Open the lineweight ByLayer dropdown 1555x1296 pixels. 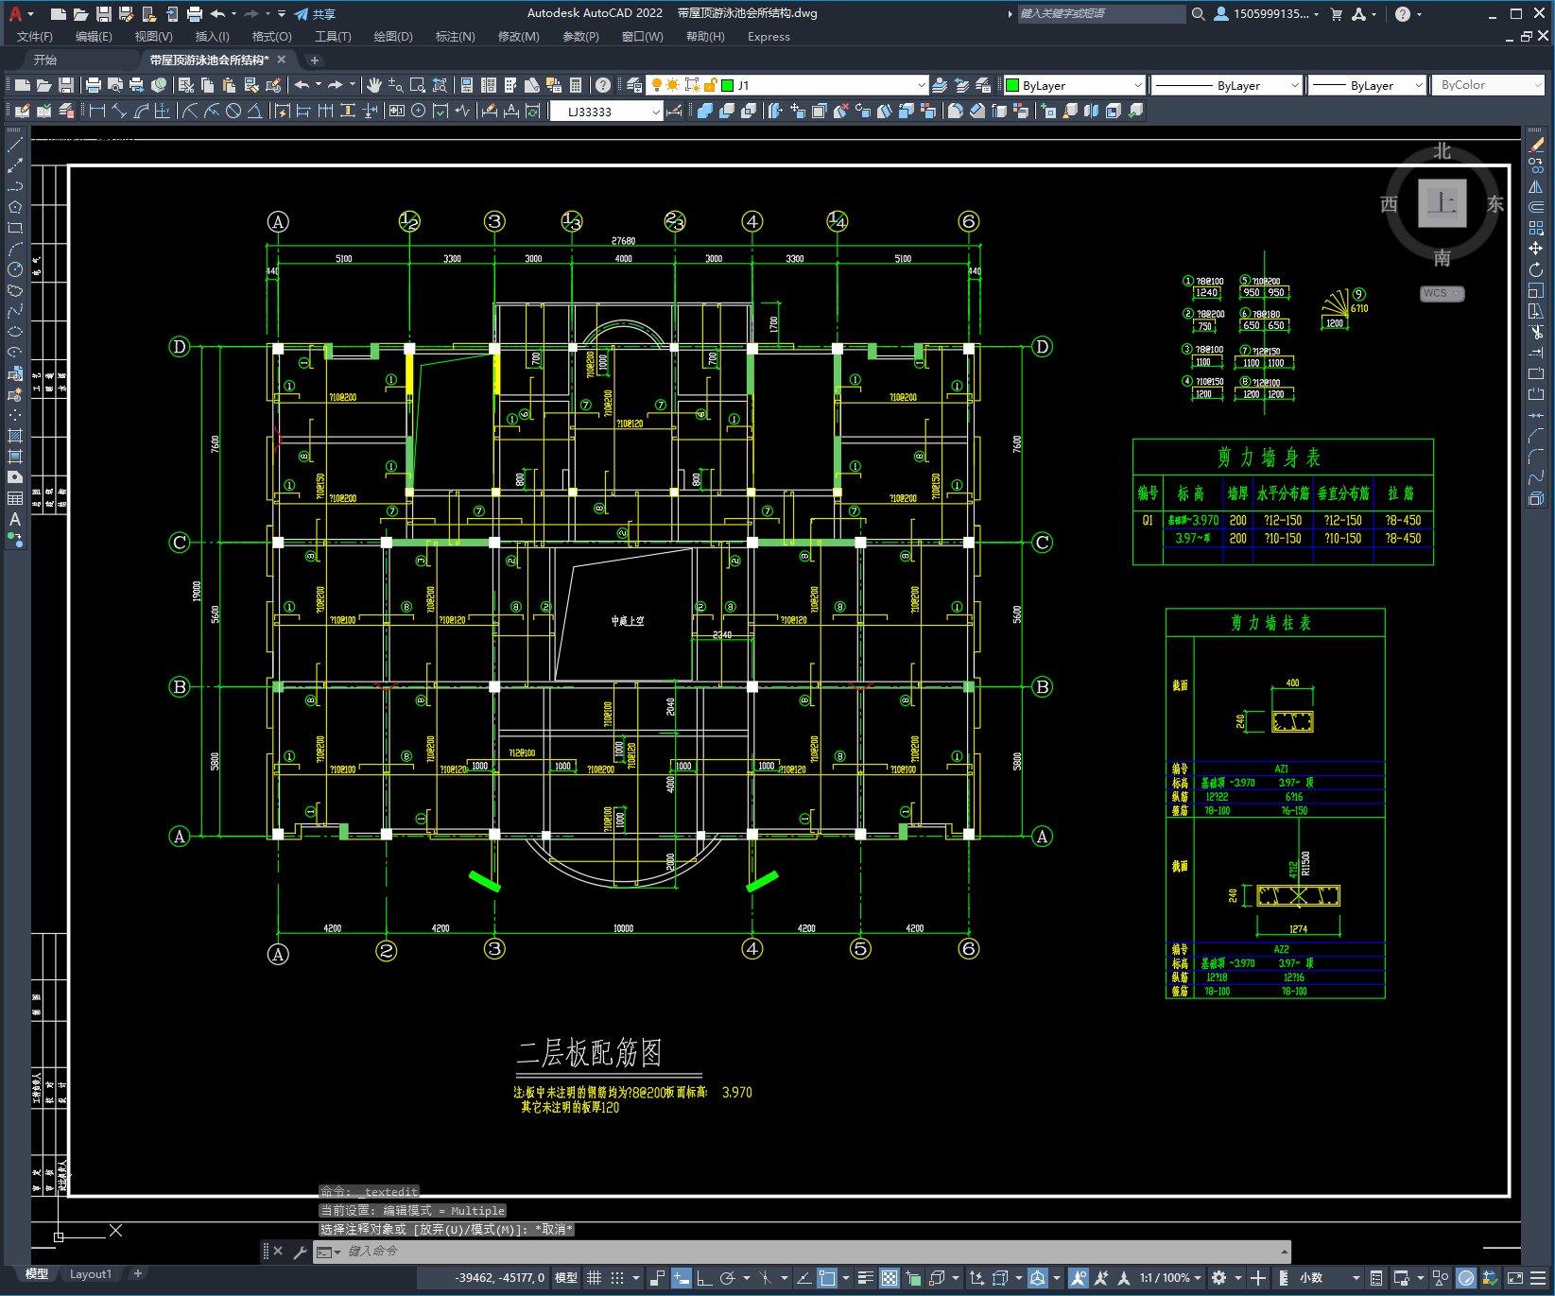(x=1418, y=85)
